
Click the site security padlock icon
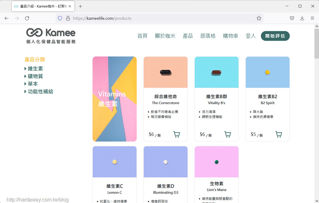pos(68,18)
